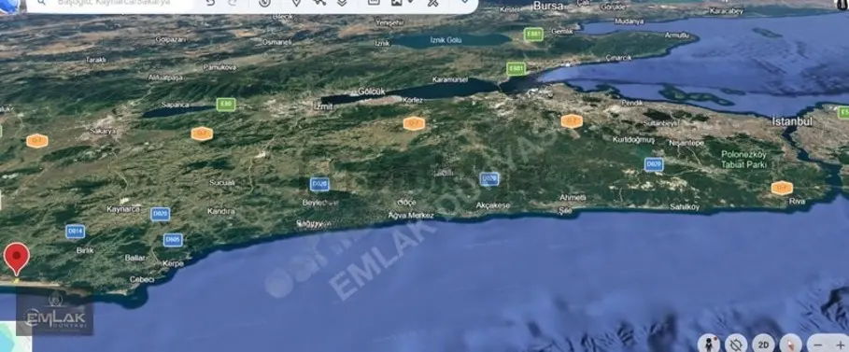This screenshot has height=352, width=849.
Task: Click the red location pin marker
Action: 16,259
